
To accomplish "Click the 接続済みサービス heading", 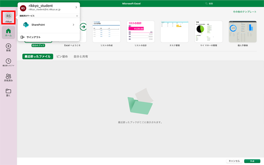I will tap(27, 16).
